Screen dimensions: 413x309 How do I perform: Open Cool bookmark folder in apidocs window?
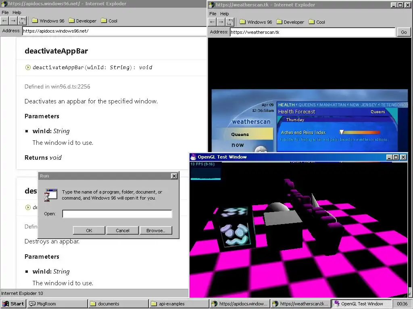pos(109,21)
